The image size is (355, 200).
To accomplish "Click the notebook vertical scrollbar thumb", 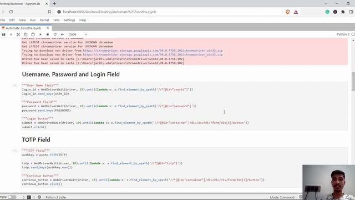I will [353, 82].
